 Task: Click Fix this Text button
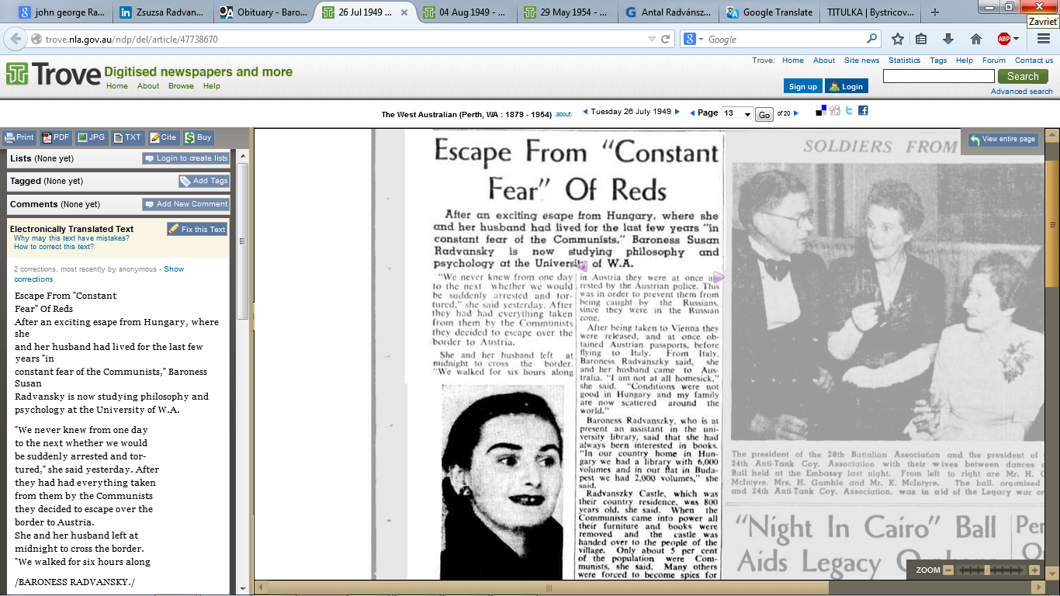click(197, 229)
